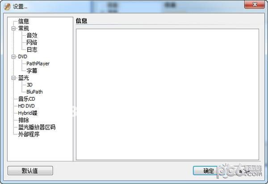
Task: Collapse the 常规 tree node
Action: click(x=13, y=29)
